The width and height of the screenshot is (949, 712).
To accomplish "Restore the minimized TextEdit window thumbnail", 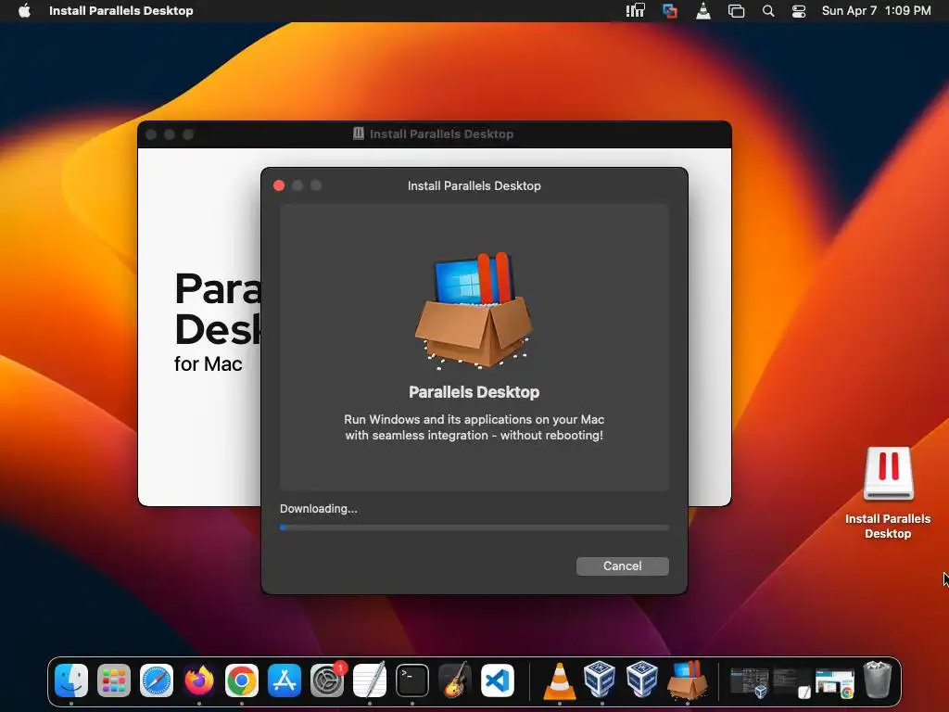I will (791, 682).
